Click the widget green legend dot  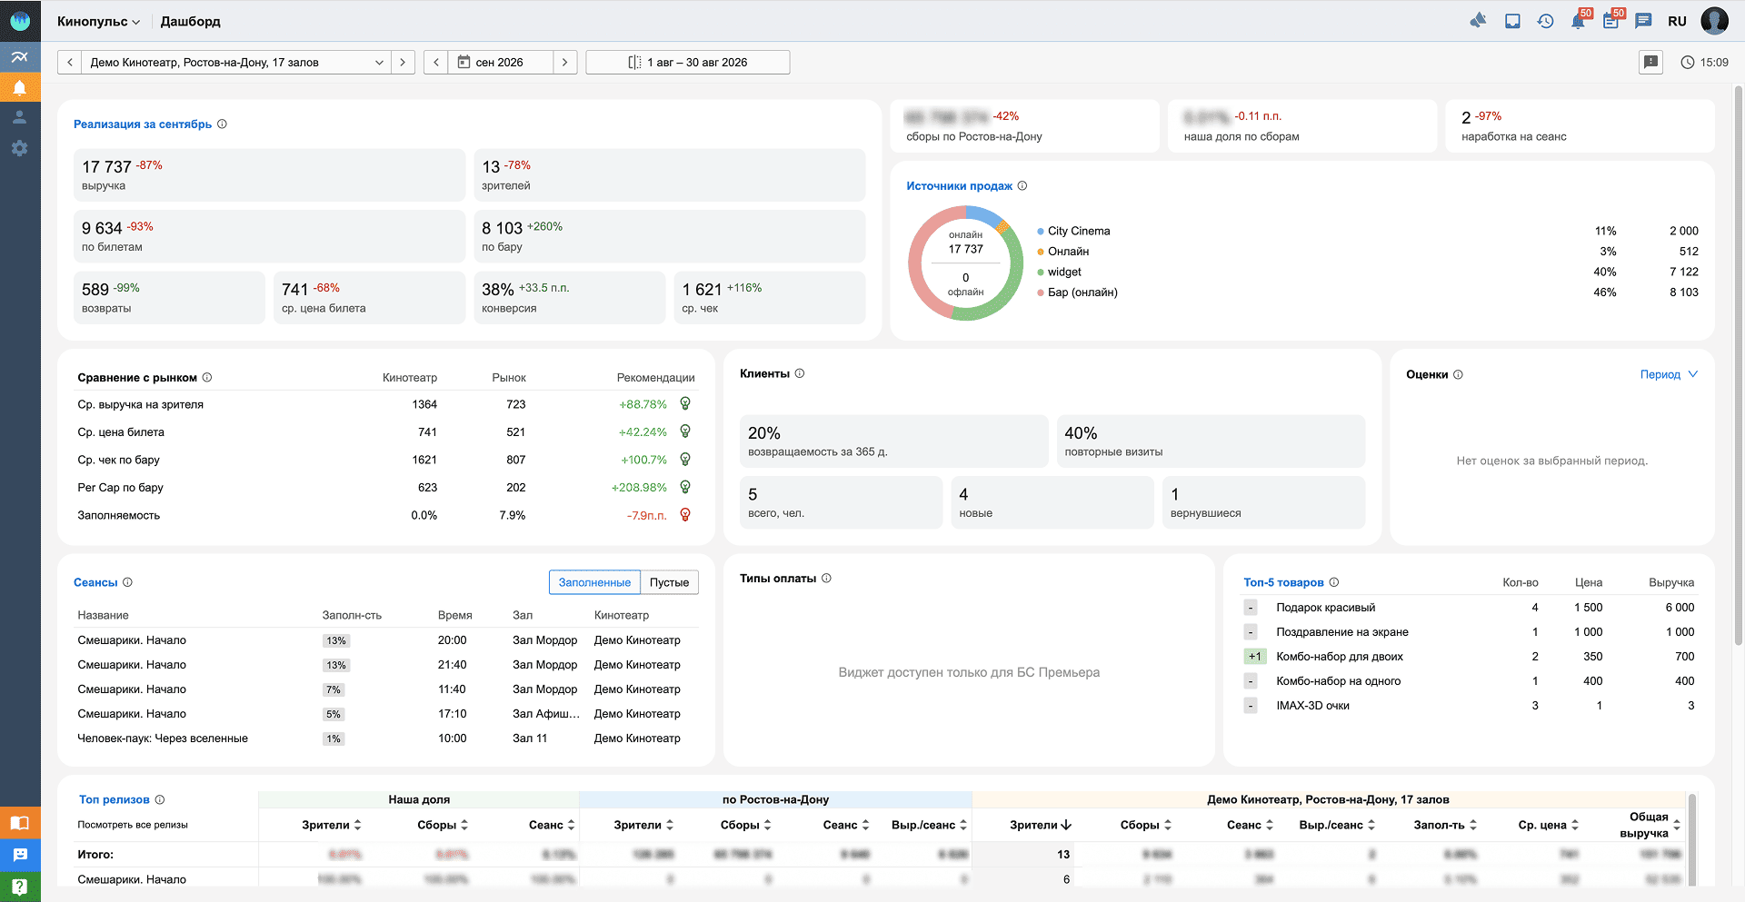[x=1041, y=273]
